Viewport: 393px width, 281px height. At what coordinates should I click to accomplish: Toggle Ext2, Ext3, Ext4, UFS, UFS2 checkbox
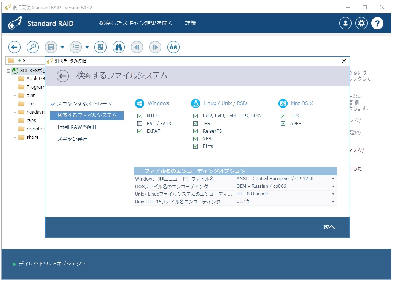click(196, 116)
